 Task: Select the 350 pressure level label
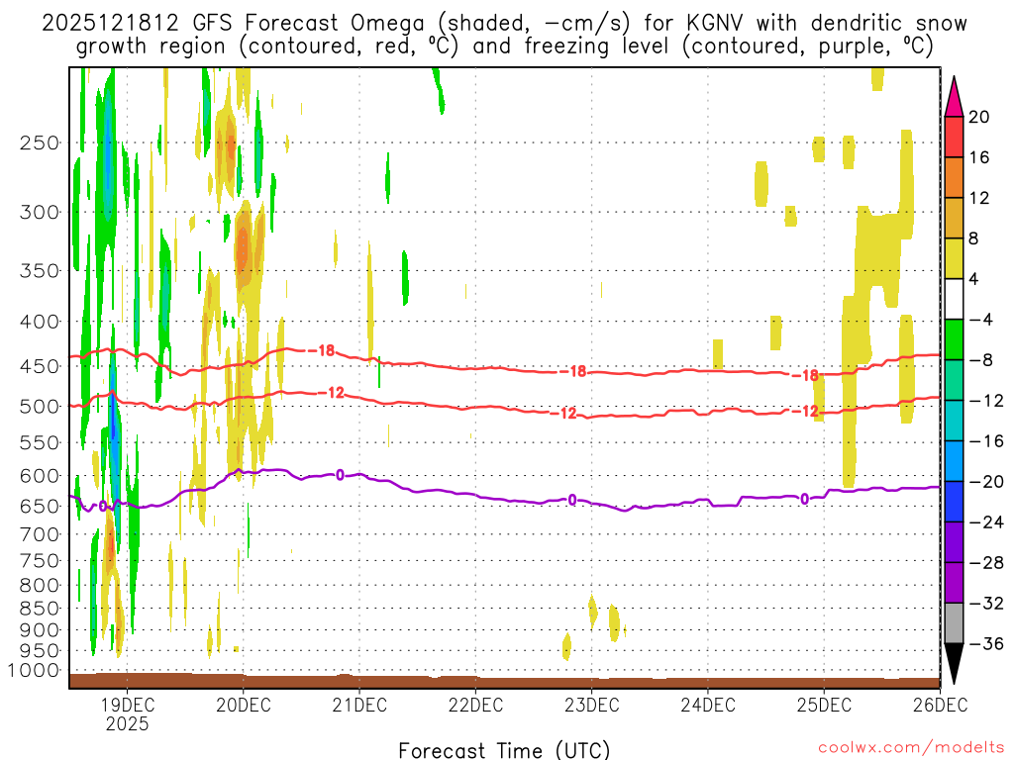click(x=40, y=271)
